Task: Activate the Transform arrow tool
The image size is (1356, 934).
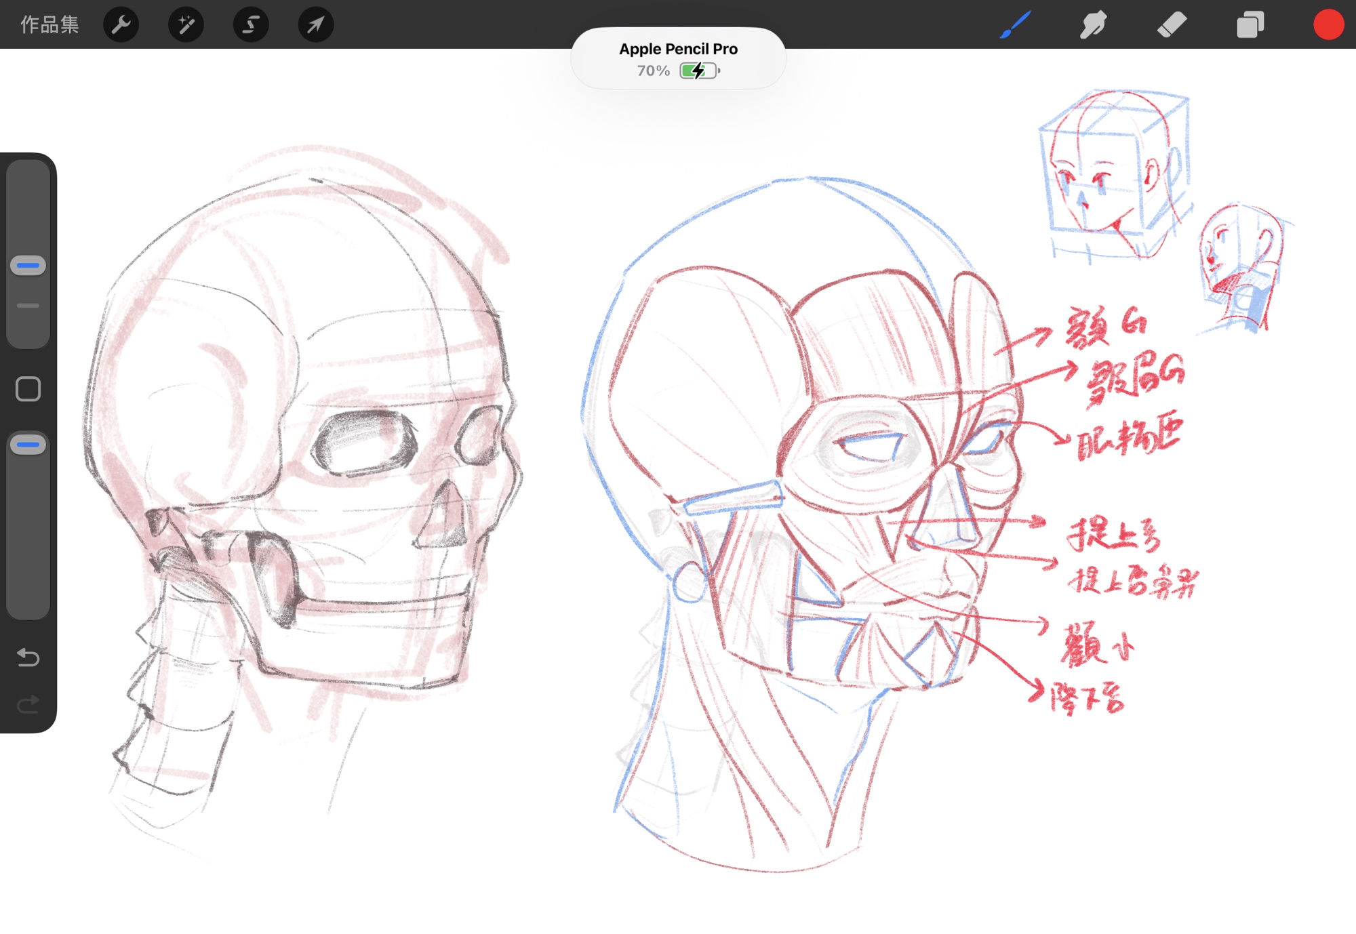Action: point(316,25)
